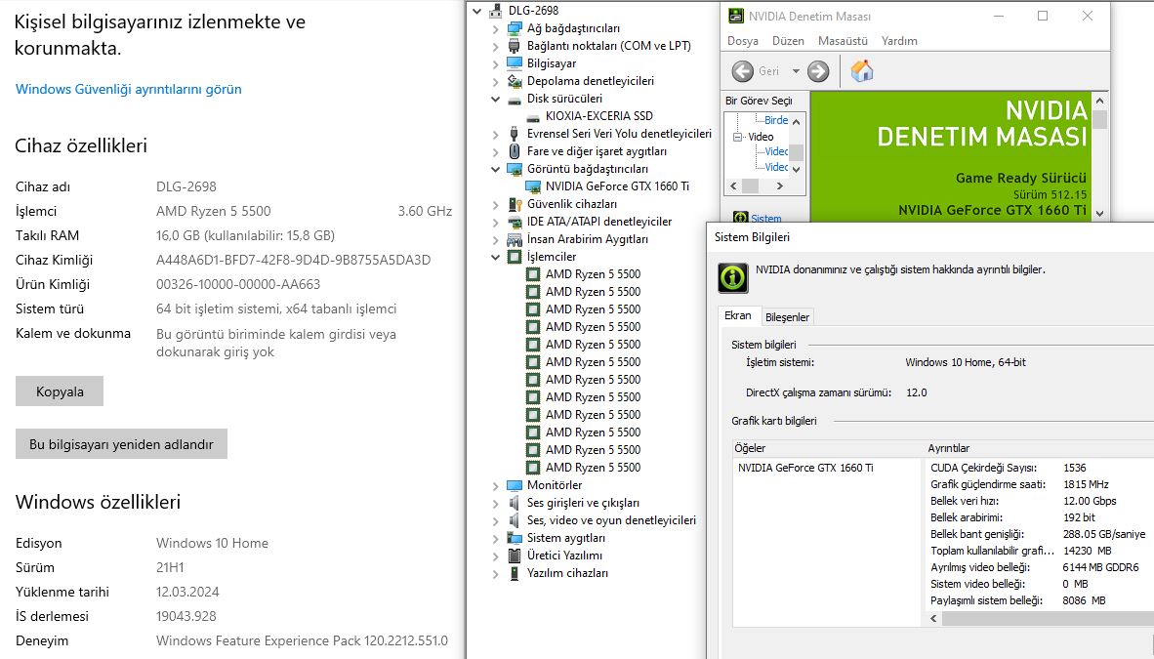Click the Güvenlik cihazları key icon
The image size is (1154, 659).
[515, 204]
